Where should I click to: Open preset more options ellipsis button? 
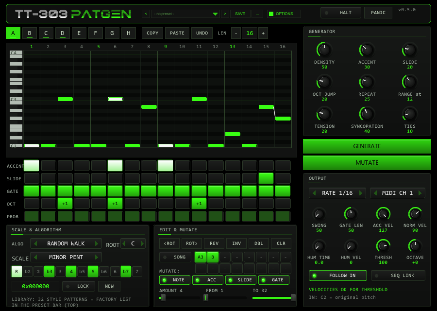[x=257, y=14]
